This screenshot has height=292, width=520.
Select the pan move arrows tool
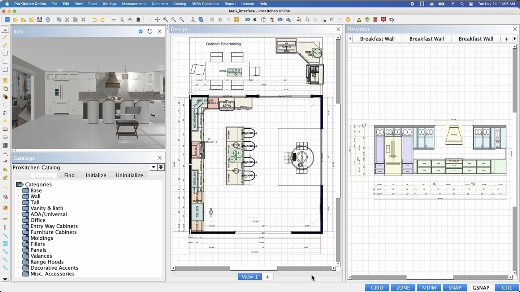coord(157,20)
